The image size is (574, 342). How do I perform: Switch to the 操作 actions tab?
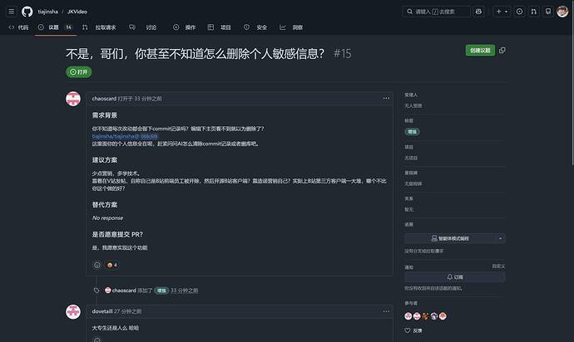click(185, 27)
